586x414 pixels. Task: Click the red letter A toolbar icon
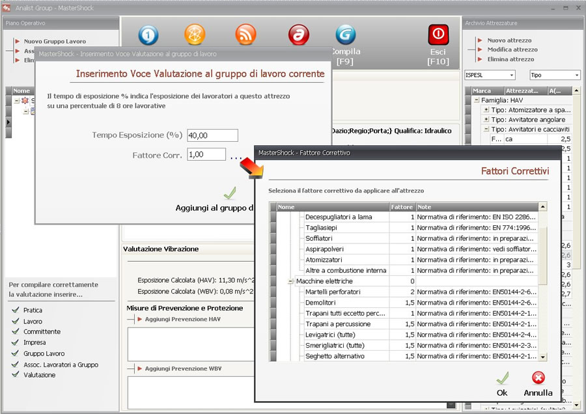pyautogui.click(x=298, y=34)
